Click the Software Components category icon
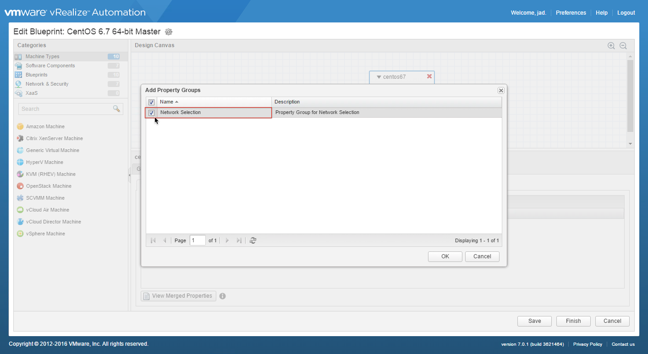The height and width of the screenshot is (354, 648). pos(18,66)
